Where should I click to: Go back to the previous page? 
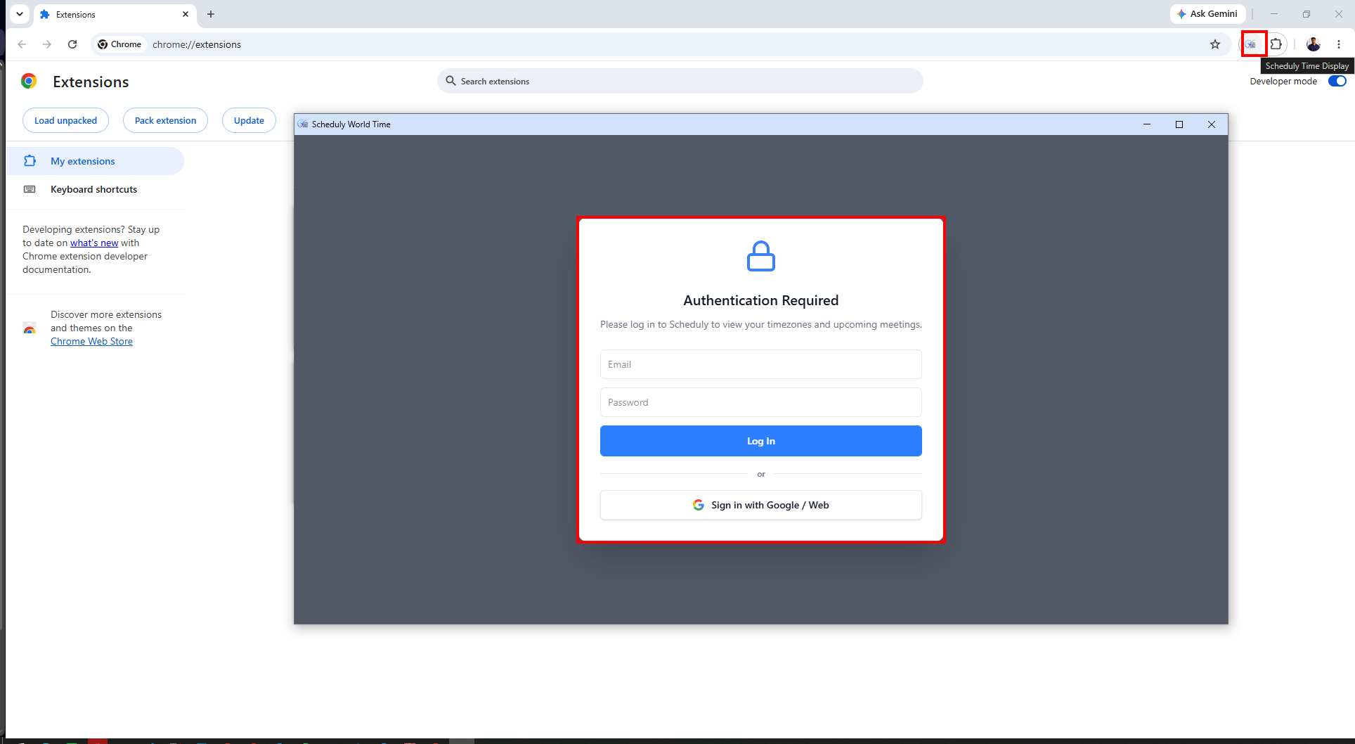pos(22,44)
